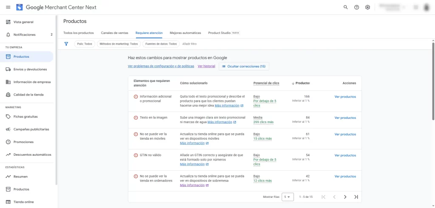Open Métodos de marketing: Todos filter
The image size is (435, 208).
tap(119, 44)
